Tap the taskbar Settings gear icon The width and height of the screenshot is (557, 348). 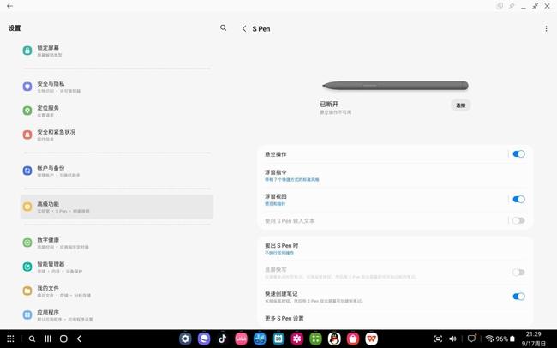(185, 339)
